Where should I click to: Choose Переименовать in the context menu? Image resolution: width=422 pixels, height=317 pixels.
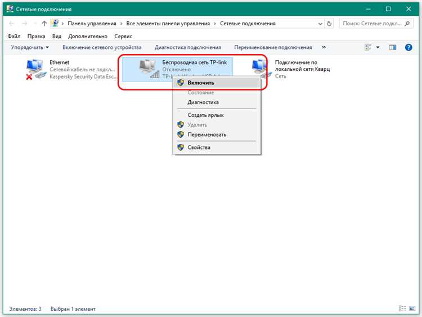(217, 135)
